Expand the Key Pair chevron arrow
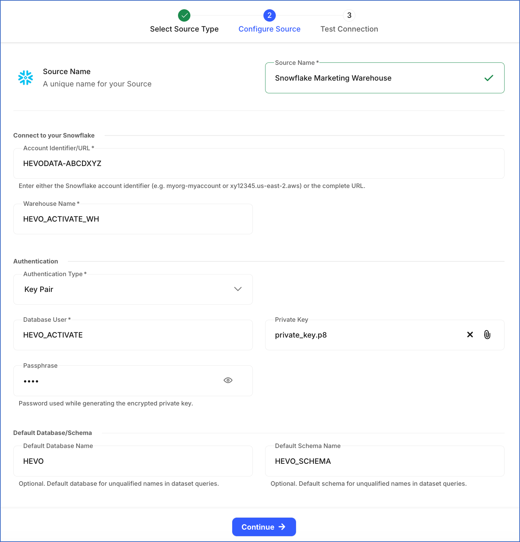Image resolution: width=520 pixels, height=542 pixels. pos(238,289)
